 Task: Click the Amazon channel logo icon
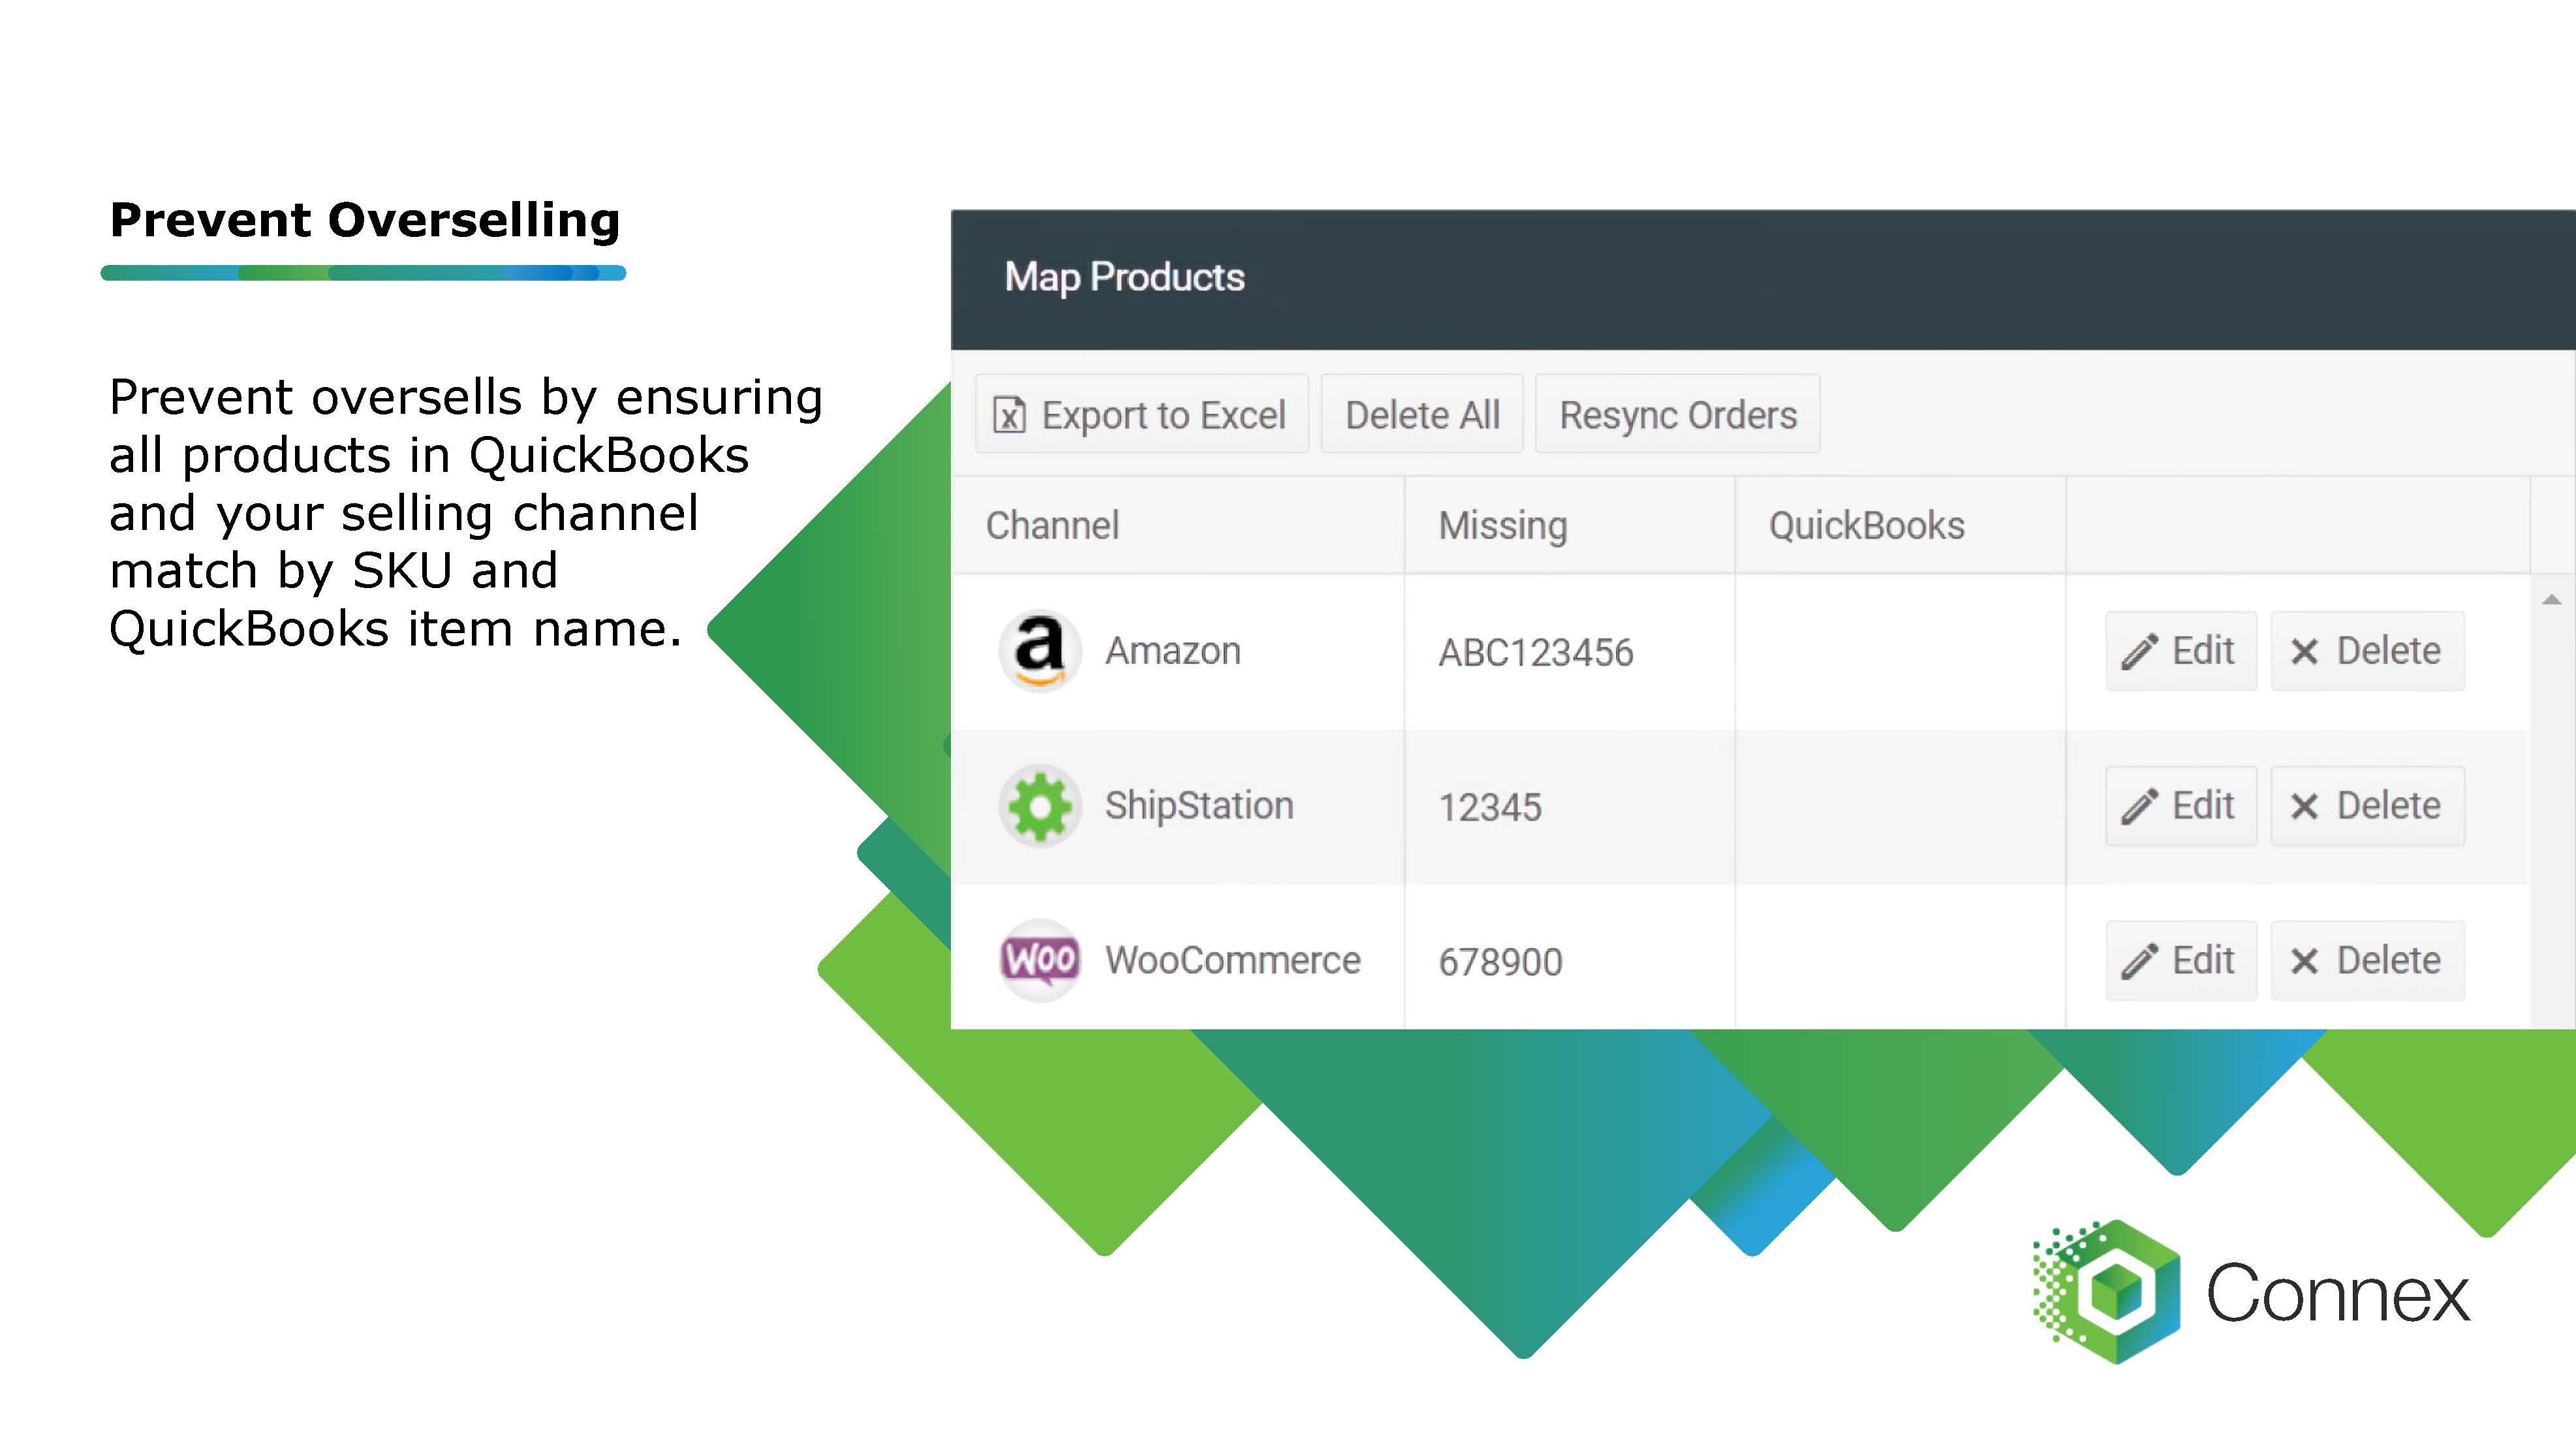[1039, 650]
